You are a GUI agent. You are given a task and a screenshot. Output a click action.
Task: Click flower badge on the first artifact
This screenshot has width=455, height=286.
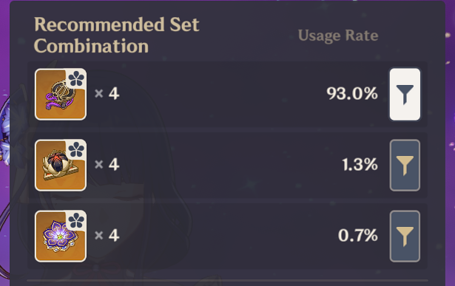pos(76,78)
